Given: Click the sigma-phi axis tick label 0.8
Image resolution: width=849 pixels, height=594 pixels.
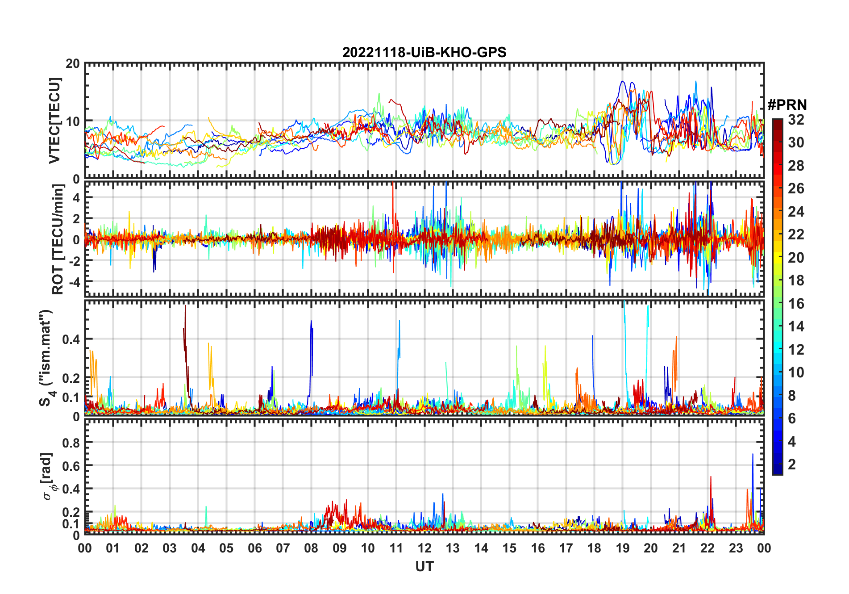Looking at the screenshot, I should 71,443.
